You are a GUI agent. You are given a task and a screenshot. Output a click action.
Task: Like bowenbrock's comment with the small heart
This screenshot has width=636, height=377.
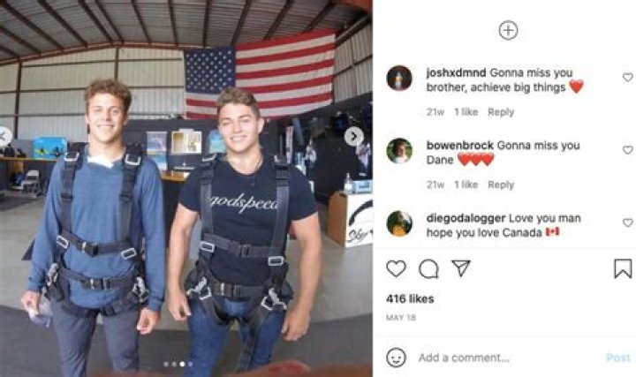click(x=627, y=150)
